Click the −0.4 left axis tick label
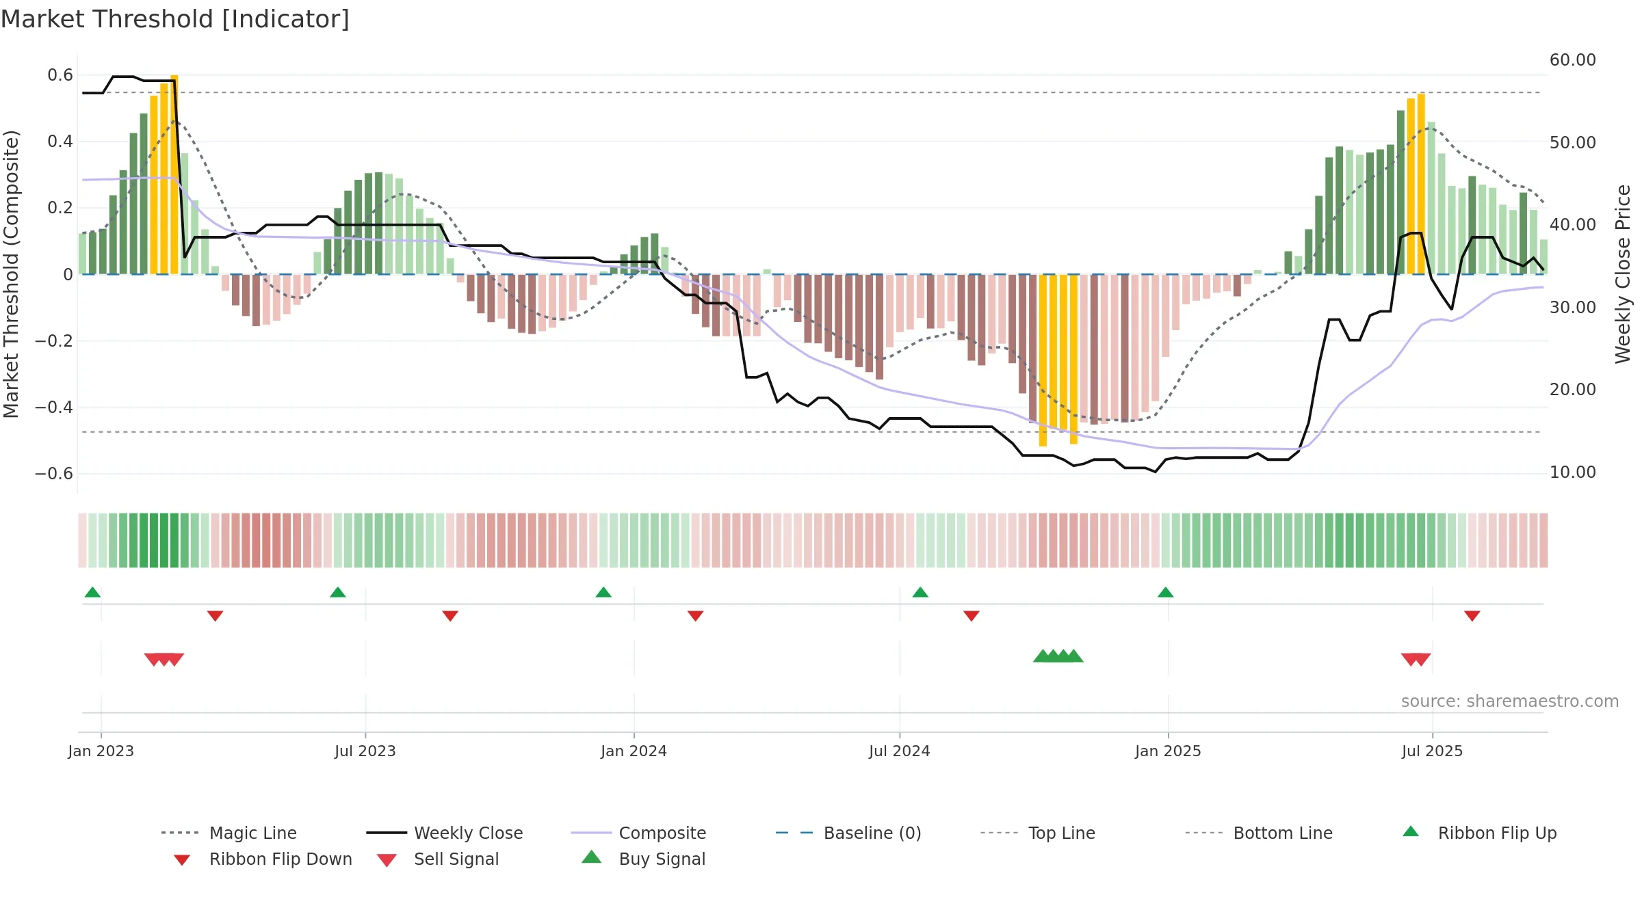 (54, 407)
